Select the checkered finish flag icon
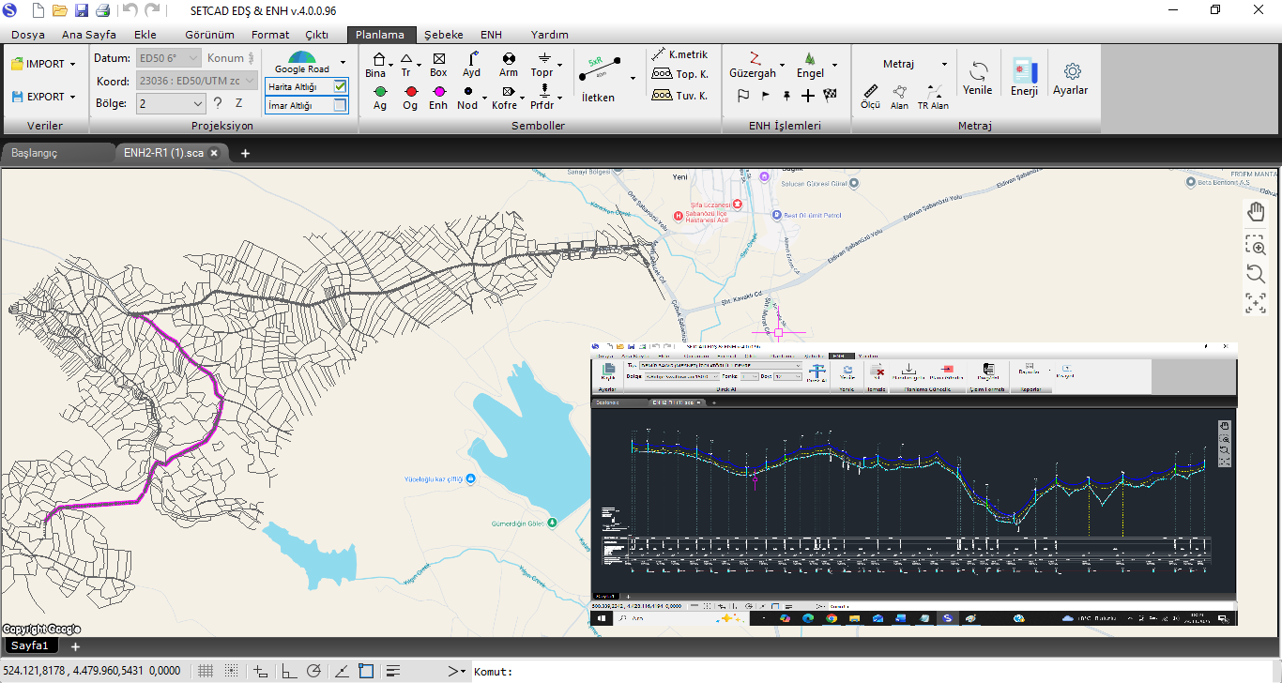 point(830,96)
